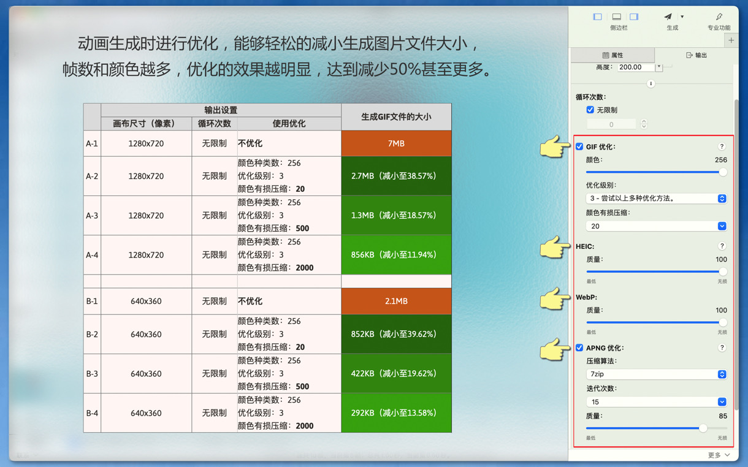The image size is (748, 467).
Task: Click the 856KB result cell in row A-4
Action: point(396,255)
